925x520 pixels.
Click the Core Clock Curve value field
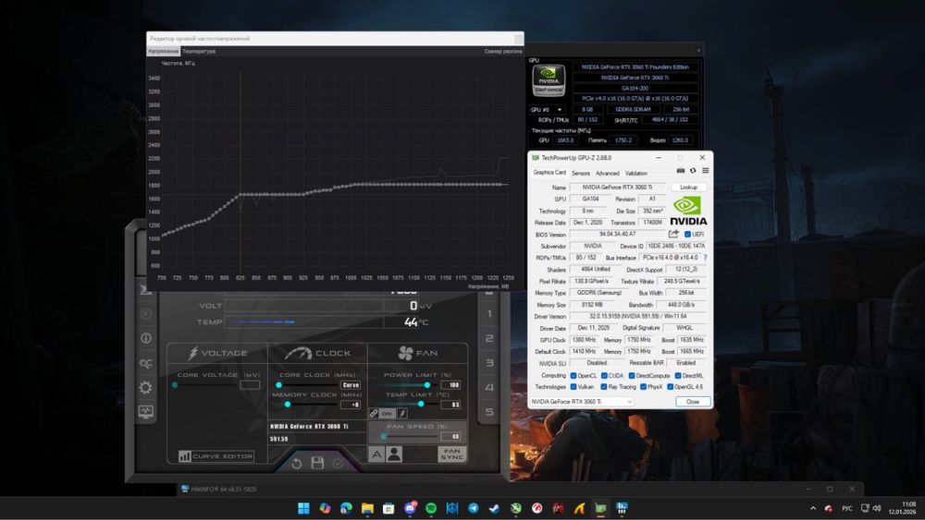(351, 385)
